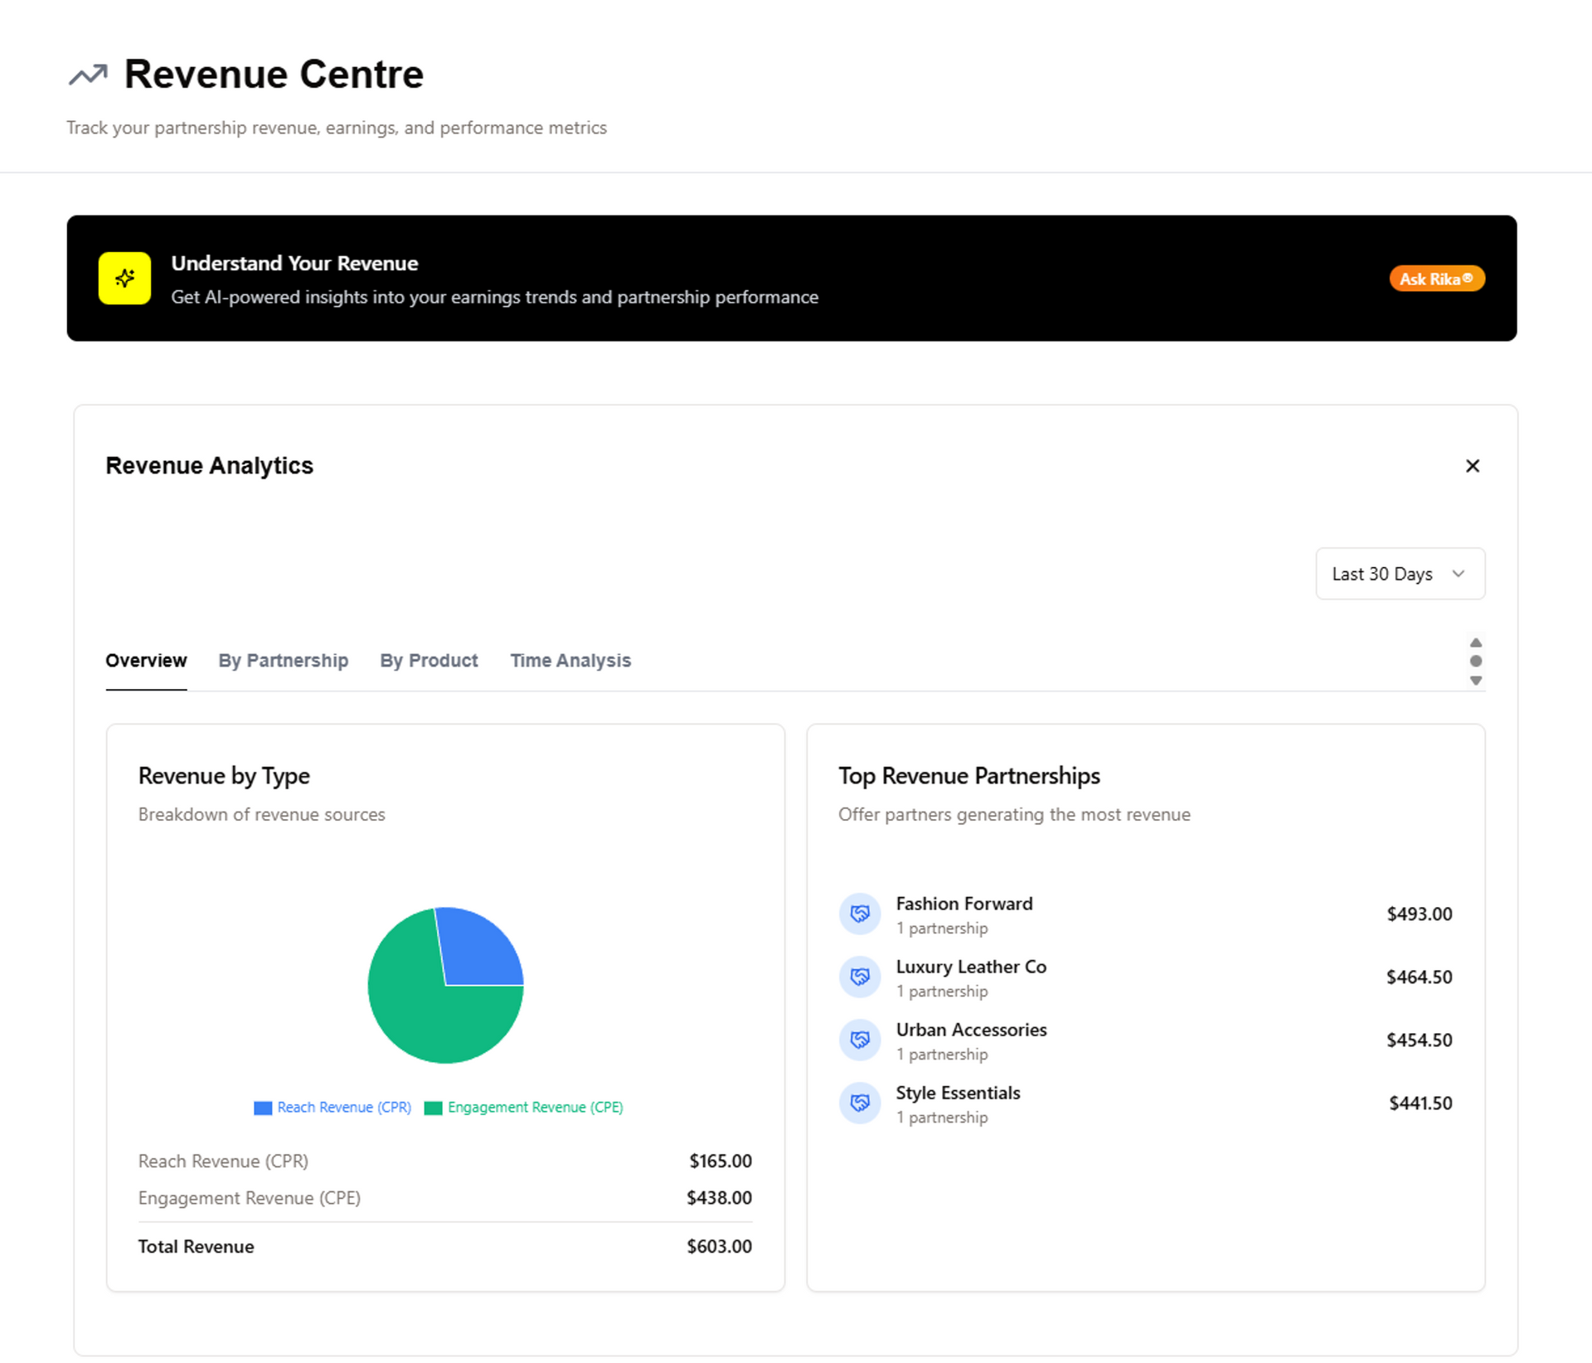Click the Style Essentials handshake icon
Image resolution: width=1592 pixels, height=1363 pixels.
[x=860, y=1103]
